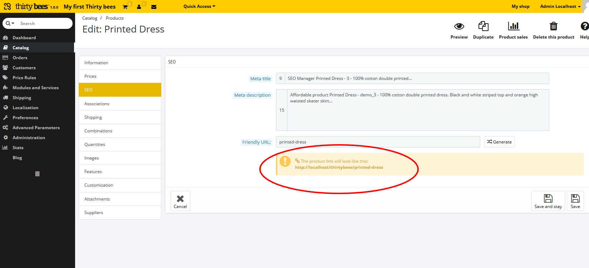Click the Save floppy disk button

(x=575, y=201)
